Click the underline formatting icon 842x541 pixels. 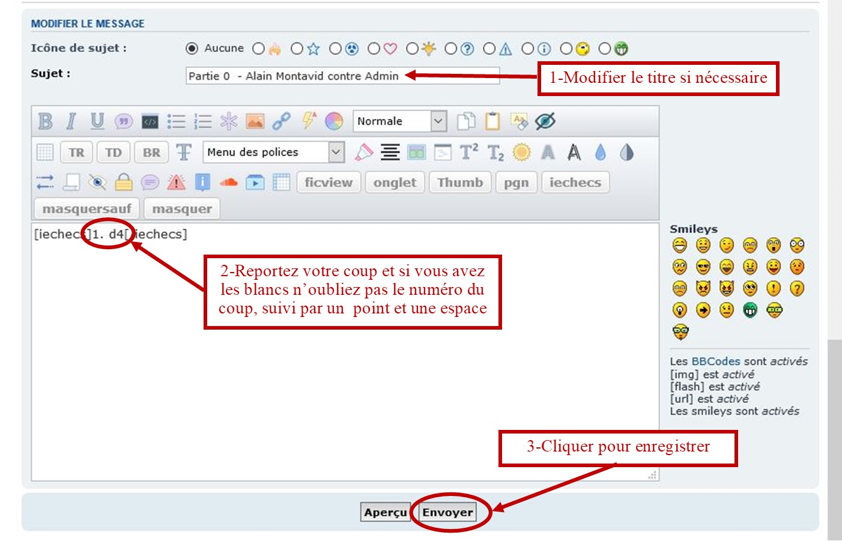[x=97, y=121]
